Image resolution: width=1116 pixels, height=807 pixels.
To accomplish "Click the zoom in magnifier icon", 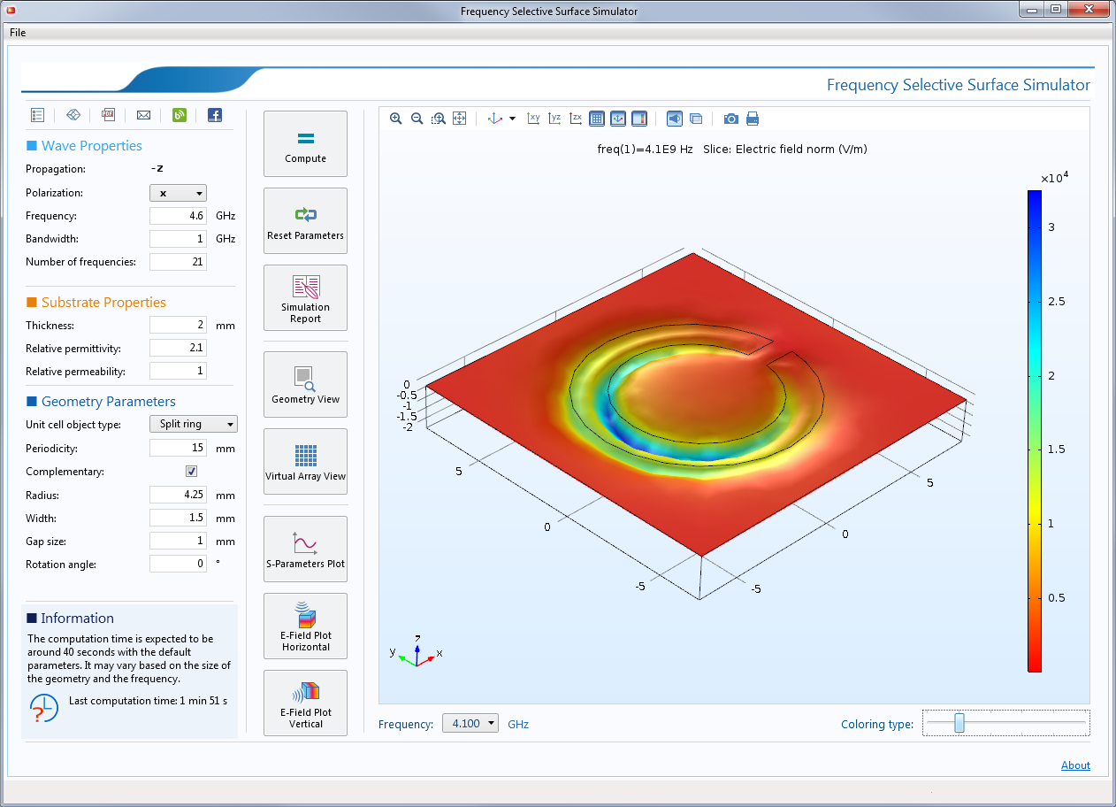I will point(395,119).
